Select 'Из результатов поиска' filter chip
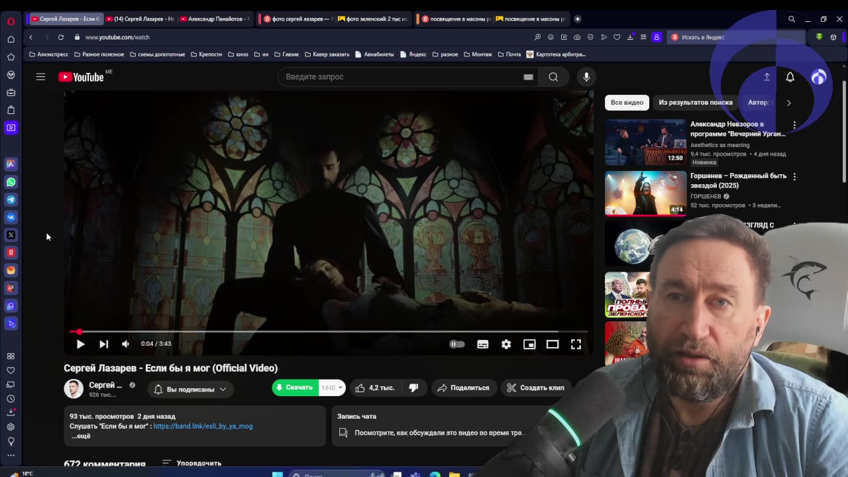This screenshot has width=848, height=477. [x=696, y=103]
